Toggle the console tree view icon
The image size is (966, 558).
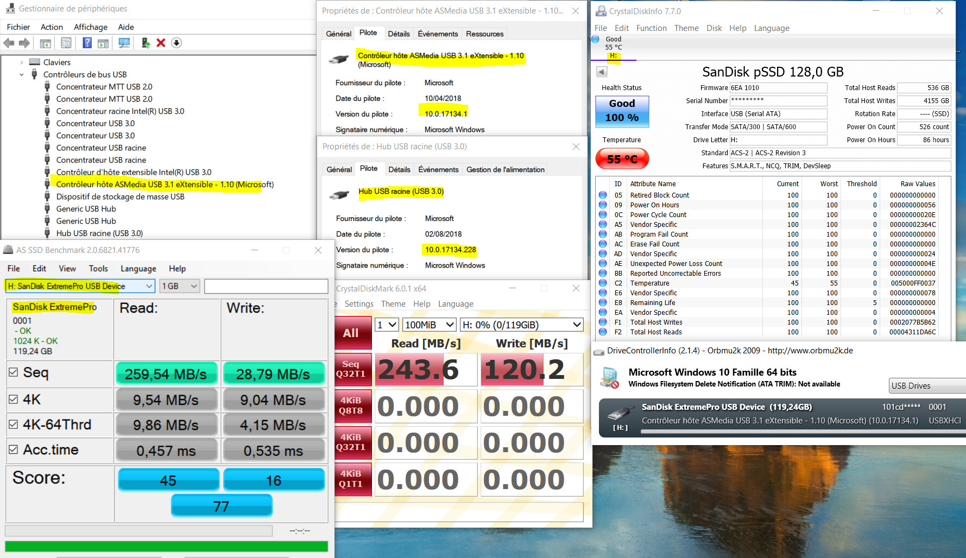tap(46, 43)
